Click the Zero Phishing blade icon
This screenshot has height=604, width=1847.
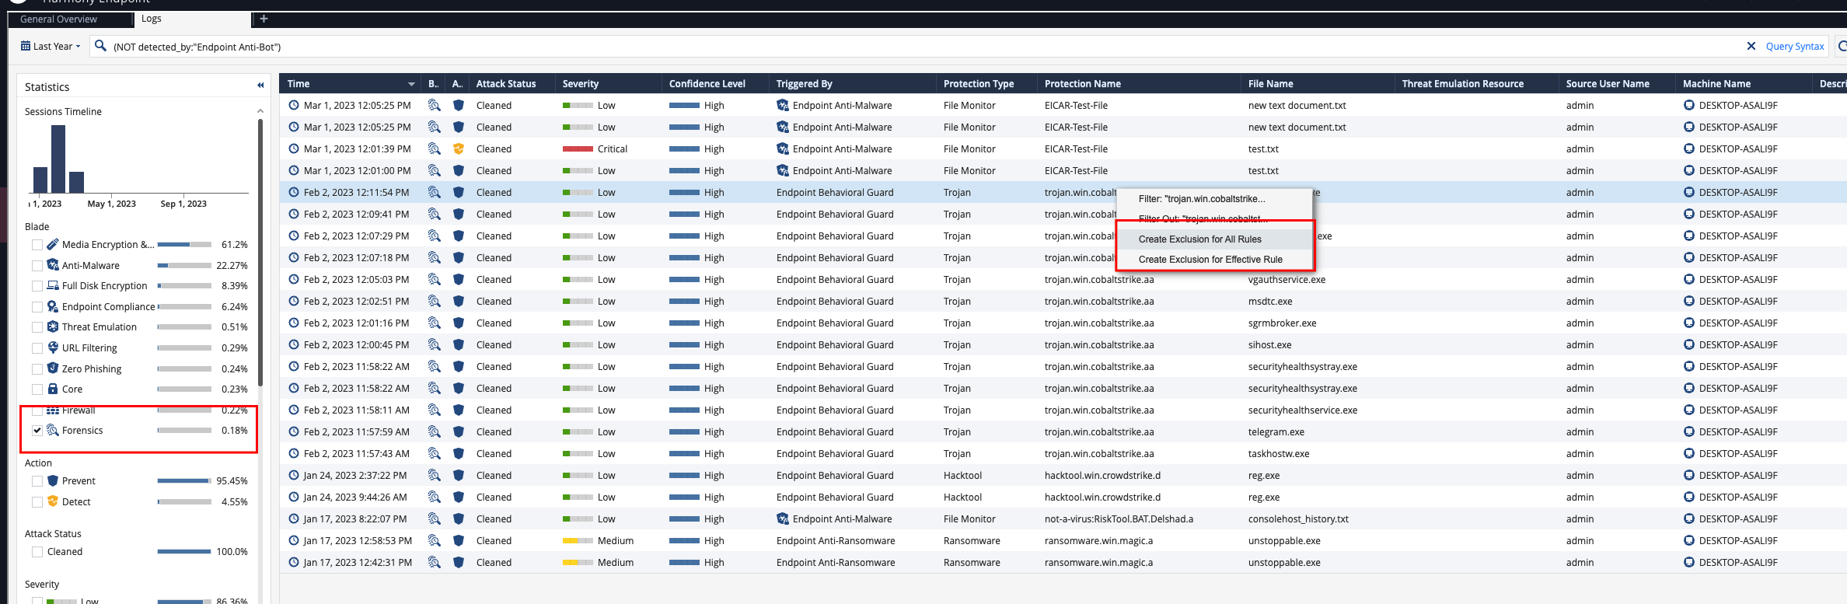(x=53, y=368)
